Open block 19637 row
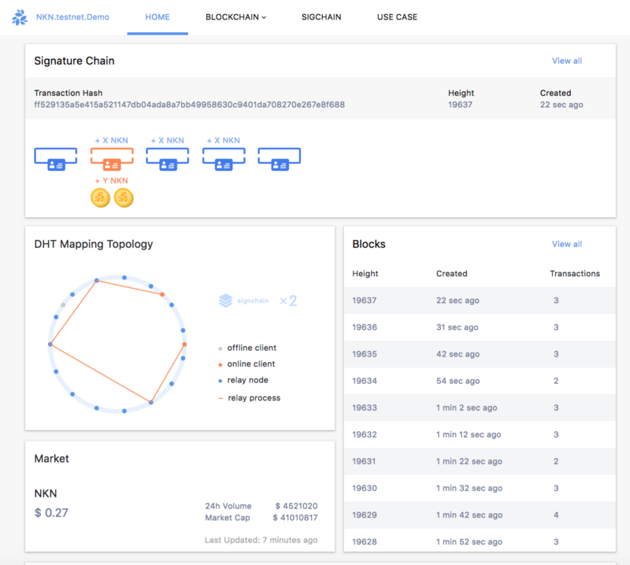Screen dimensions: 630x565 coord(480,301)
